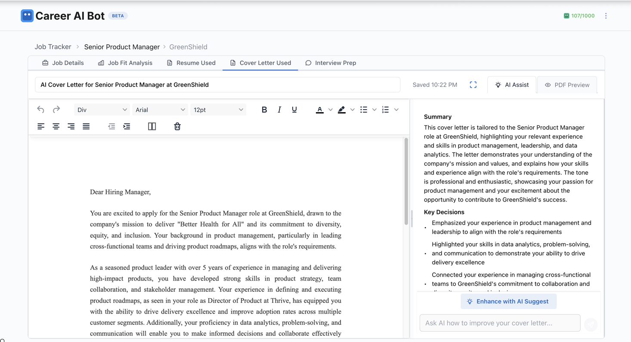Open the AI Assist panel tab
This screenshot has height=342, width=631.
(512, 85)
